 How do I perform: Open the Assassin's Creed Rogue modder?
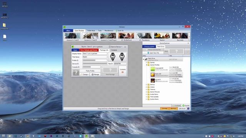tap(108, 37)
